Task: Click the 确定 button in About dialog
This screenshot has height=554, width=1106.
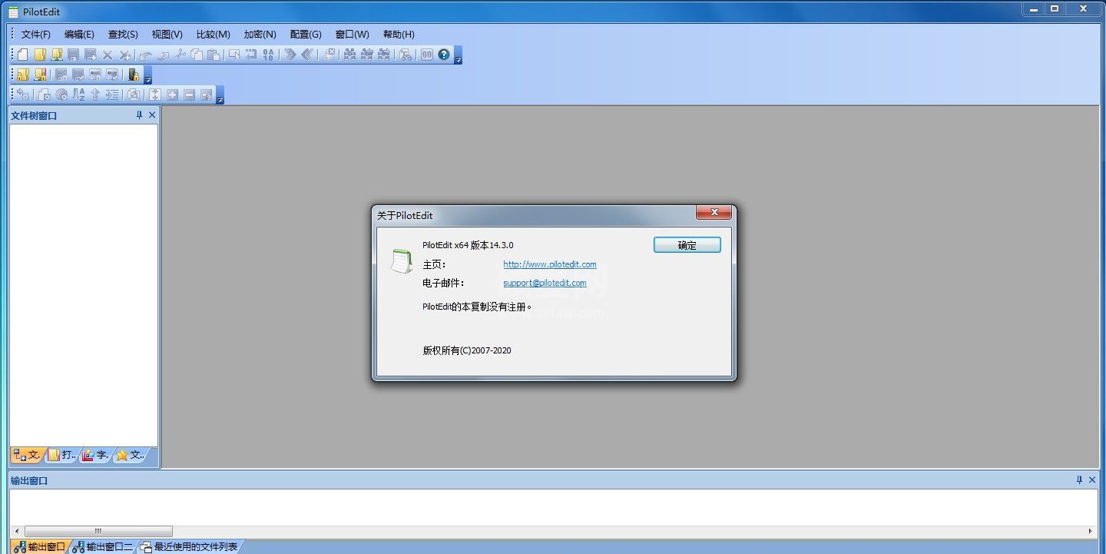Action: click(x=687, y=245)
